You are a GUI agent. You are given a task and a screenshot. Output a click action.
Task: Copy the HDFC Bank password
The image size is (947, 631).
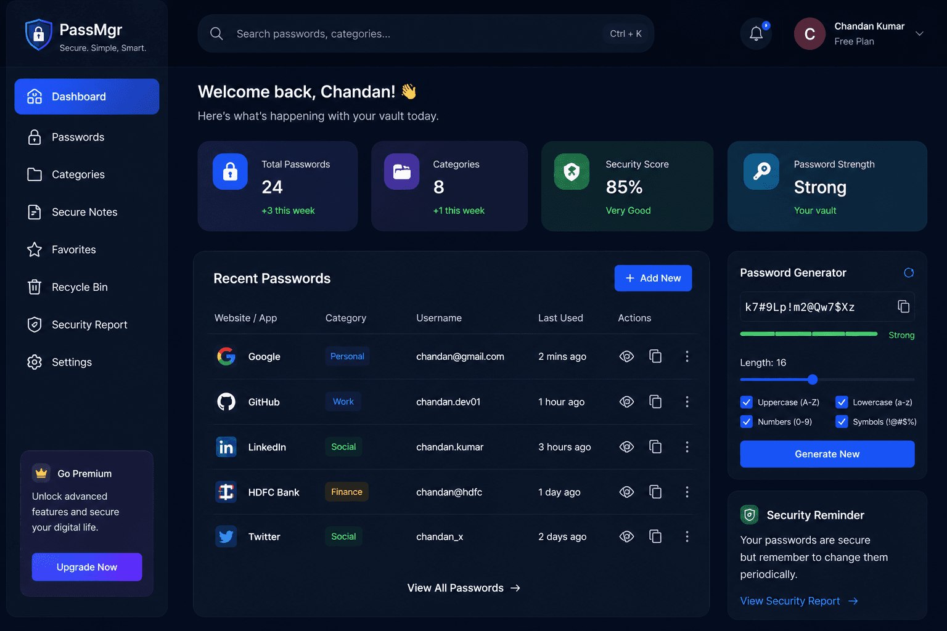655,492
